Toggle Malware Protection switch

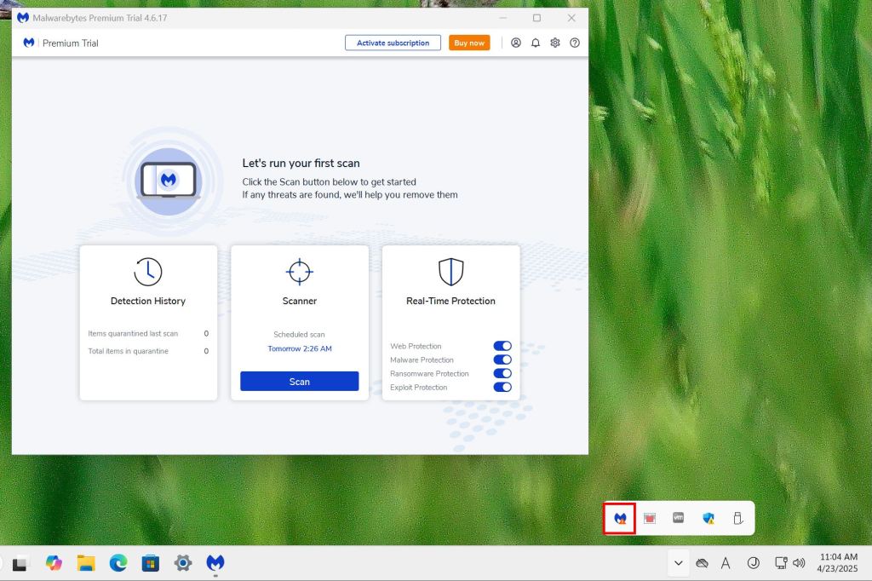(502, 360)
